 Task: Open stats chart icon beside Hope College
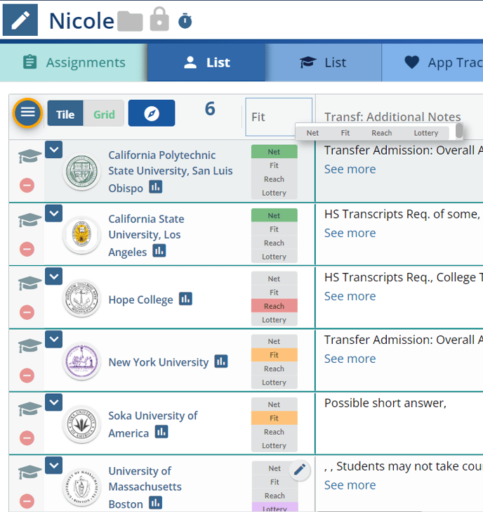[185, 299]
